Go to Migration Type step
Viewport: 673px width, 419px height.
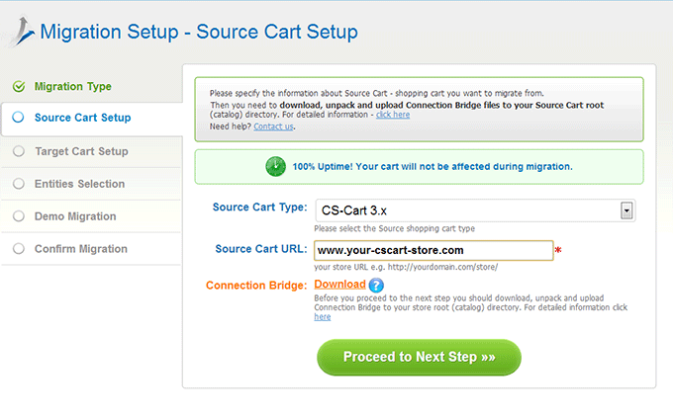(x=73, y=87)
